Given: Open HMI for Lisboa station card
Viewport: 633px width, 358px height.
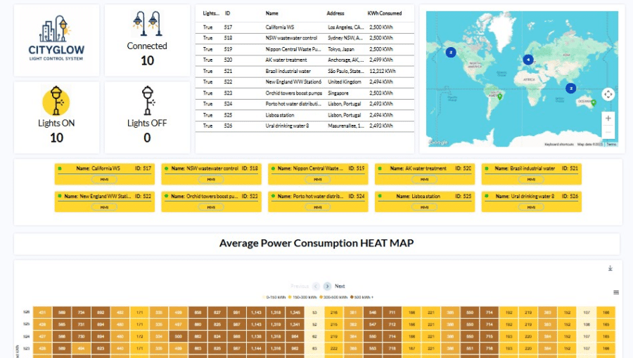Looking at the screenshot, I should (423, 207).
